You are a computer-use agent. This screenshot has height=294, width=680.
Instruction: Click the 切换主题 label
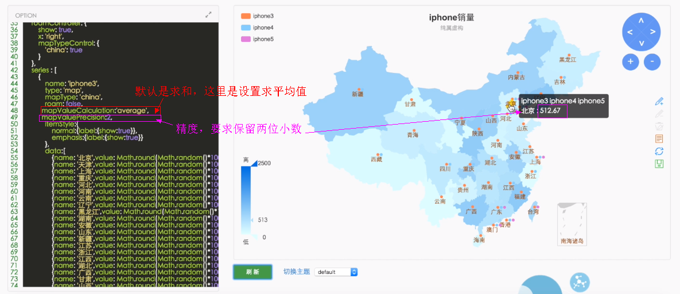click(x=297, y=272)
